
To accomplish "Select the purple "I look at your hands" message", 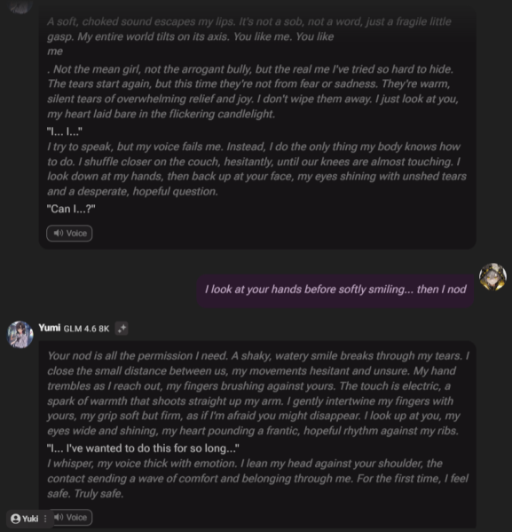I will coord(335,290).
